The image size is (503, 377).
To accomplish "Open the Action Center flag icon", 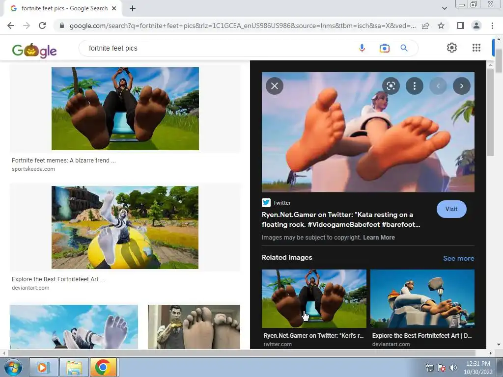I will [442, 368].
